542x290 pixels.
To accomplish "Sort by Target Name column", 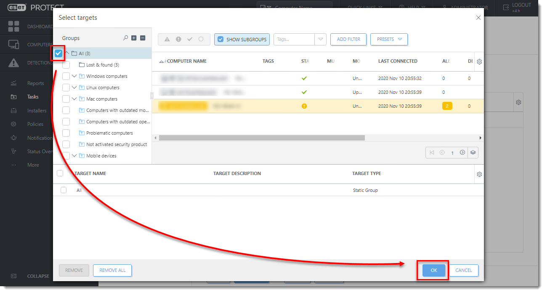I will 90,173.
